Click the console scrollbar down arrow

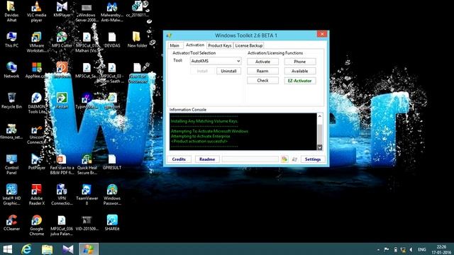(x=320, y=147)
